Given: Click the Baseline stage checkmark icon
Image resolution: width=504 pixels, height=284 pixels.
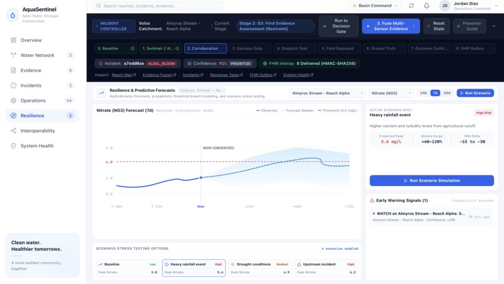Looking at the screenshot, I should (x=133, y=49).
